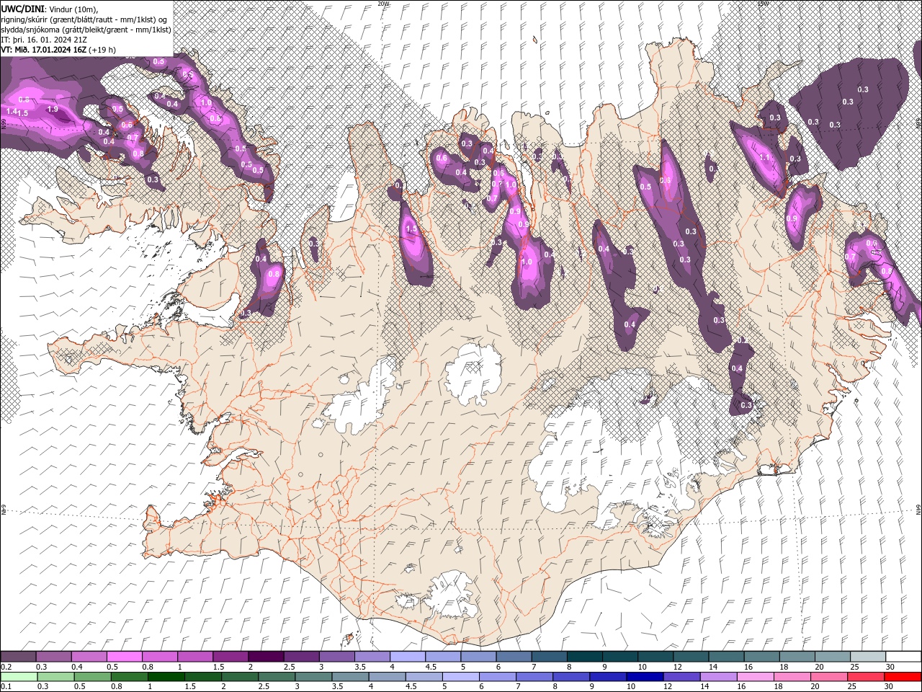
Task: Select upper legend swatch between 0.3 and 0.4
Action: [x=53, y=657]
